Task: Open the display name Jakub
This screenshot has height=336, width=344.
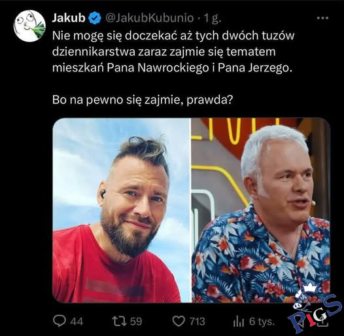Action: (69, 18)
